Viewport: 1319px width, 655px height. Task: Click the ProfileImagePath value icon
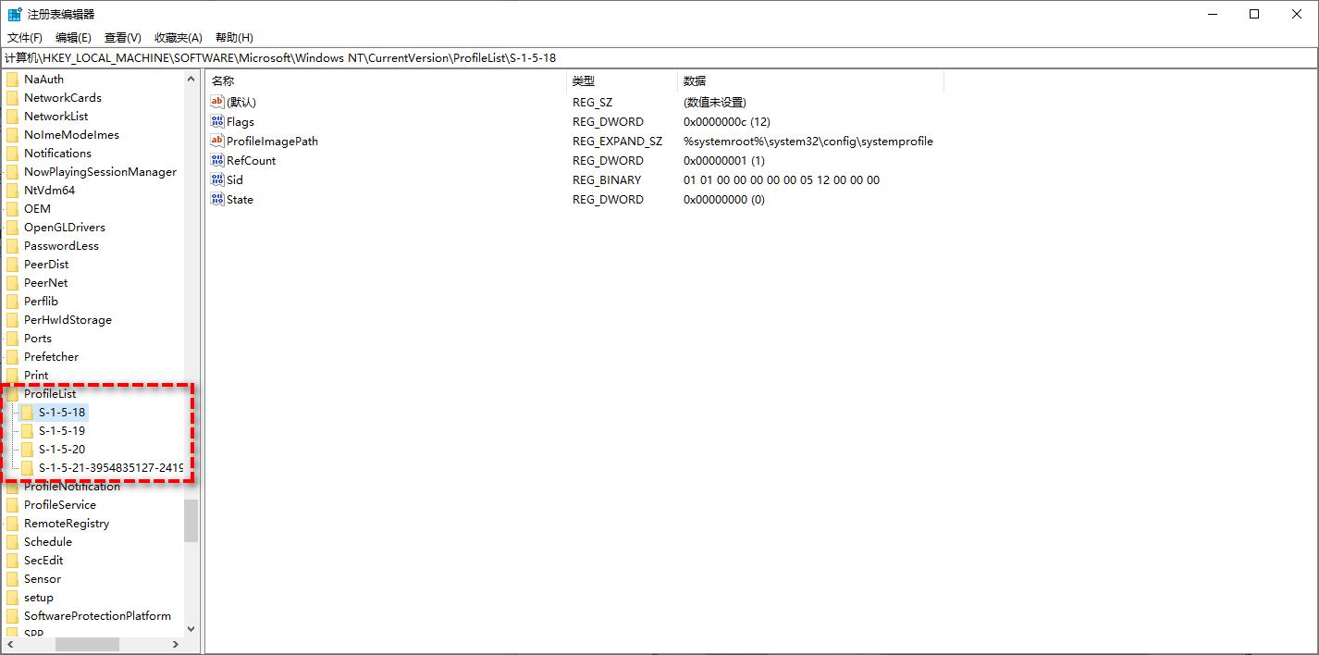(x=218, y=141)
